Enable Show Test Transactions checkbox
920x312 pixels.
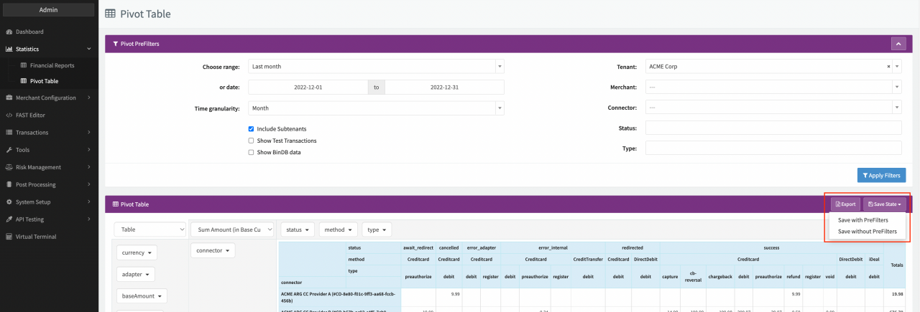(251, 141)
